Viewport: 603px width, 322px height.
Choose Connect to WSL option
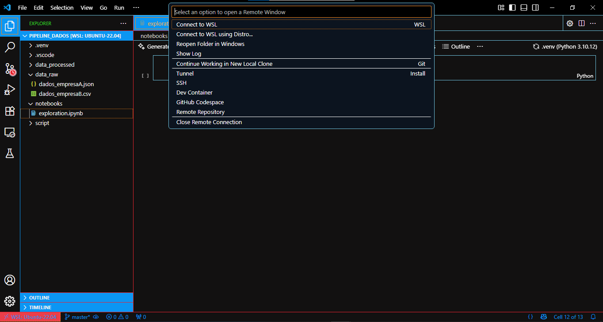(x=301, y=24)
